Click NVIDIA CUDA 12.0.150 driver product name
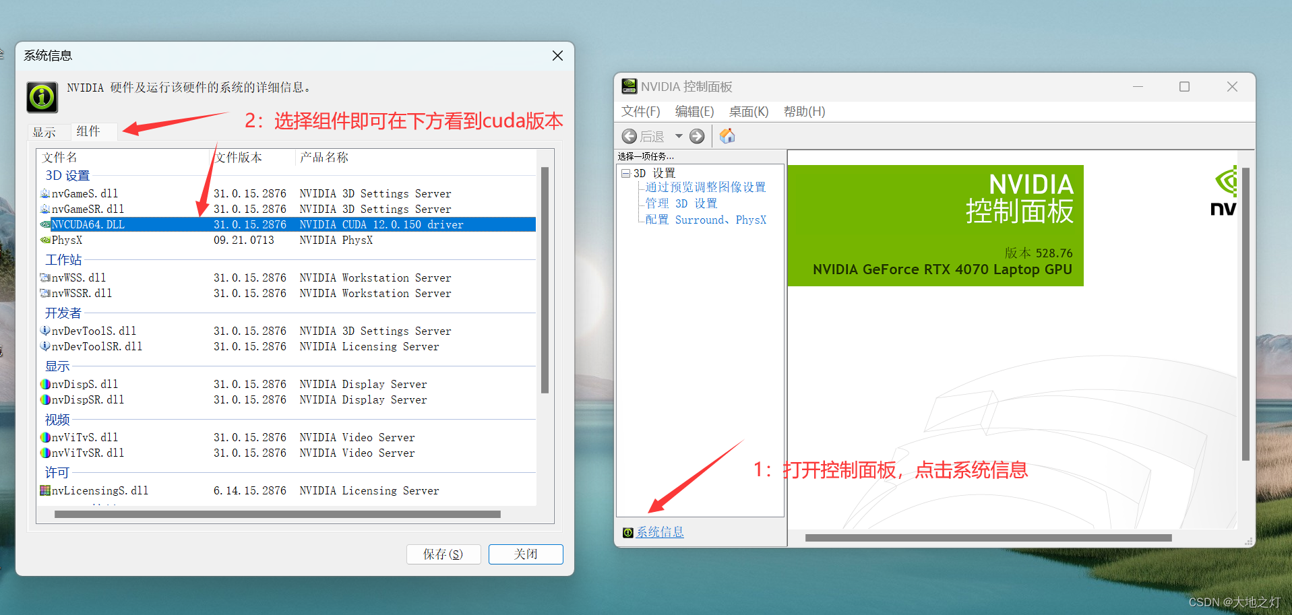The width and height of the screenshot is (1292, 615). pyautogui.click(x=381, y=224)
